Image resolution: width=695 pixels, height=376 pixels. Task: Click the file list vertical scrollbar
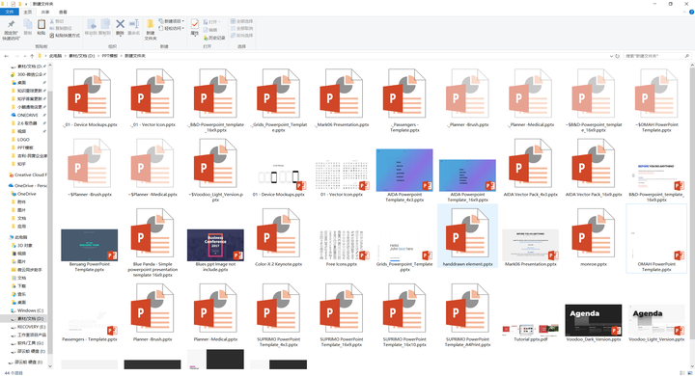pyautogui.click(x=692, y=215)
